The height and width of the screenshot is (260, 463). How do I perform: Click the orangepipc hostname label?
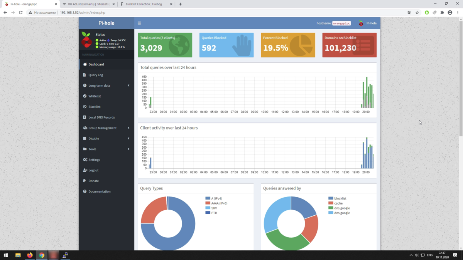point(341,23)
